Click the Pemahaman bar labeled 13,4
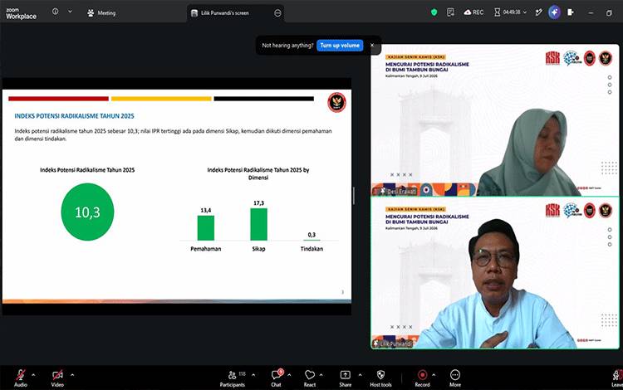The height and width of the screenshot is (390, 623). [206, 227]
